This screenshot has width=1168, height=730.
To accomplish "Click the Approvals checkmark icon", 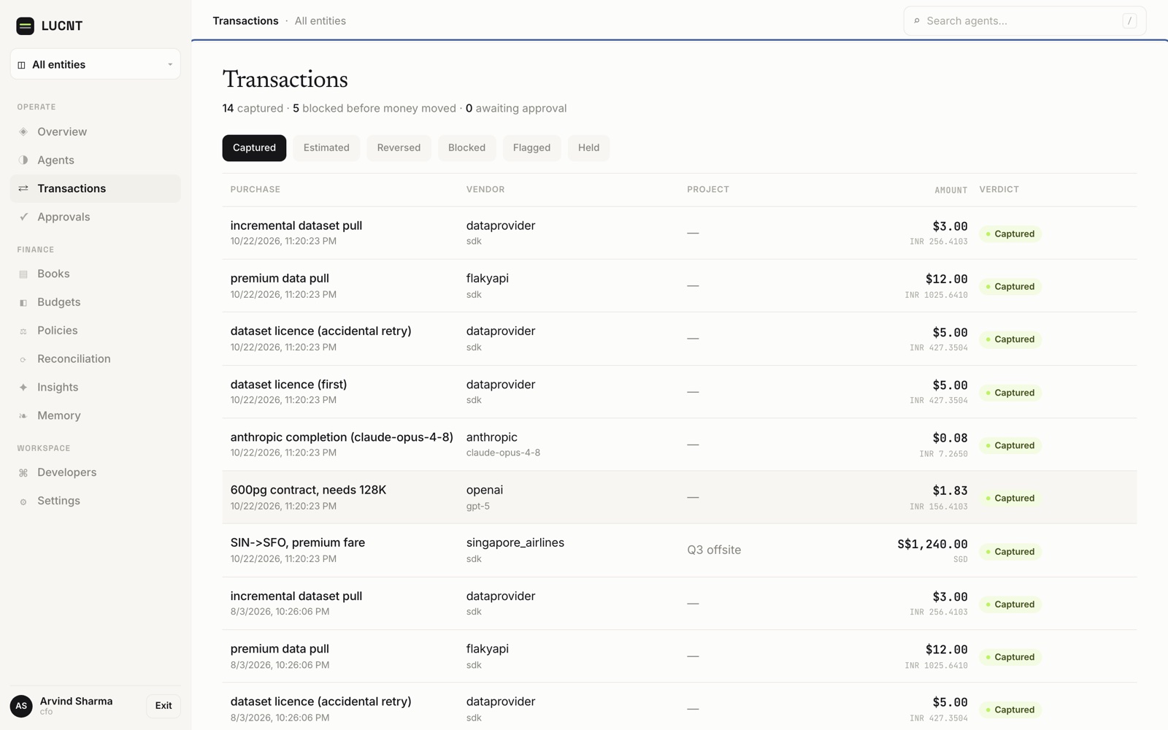I will tap(23, 217).
